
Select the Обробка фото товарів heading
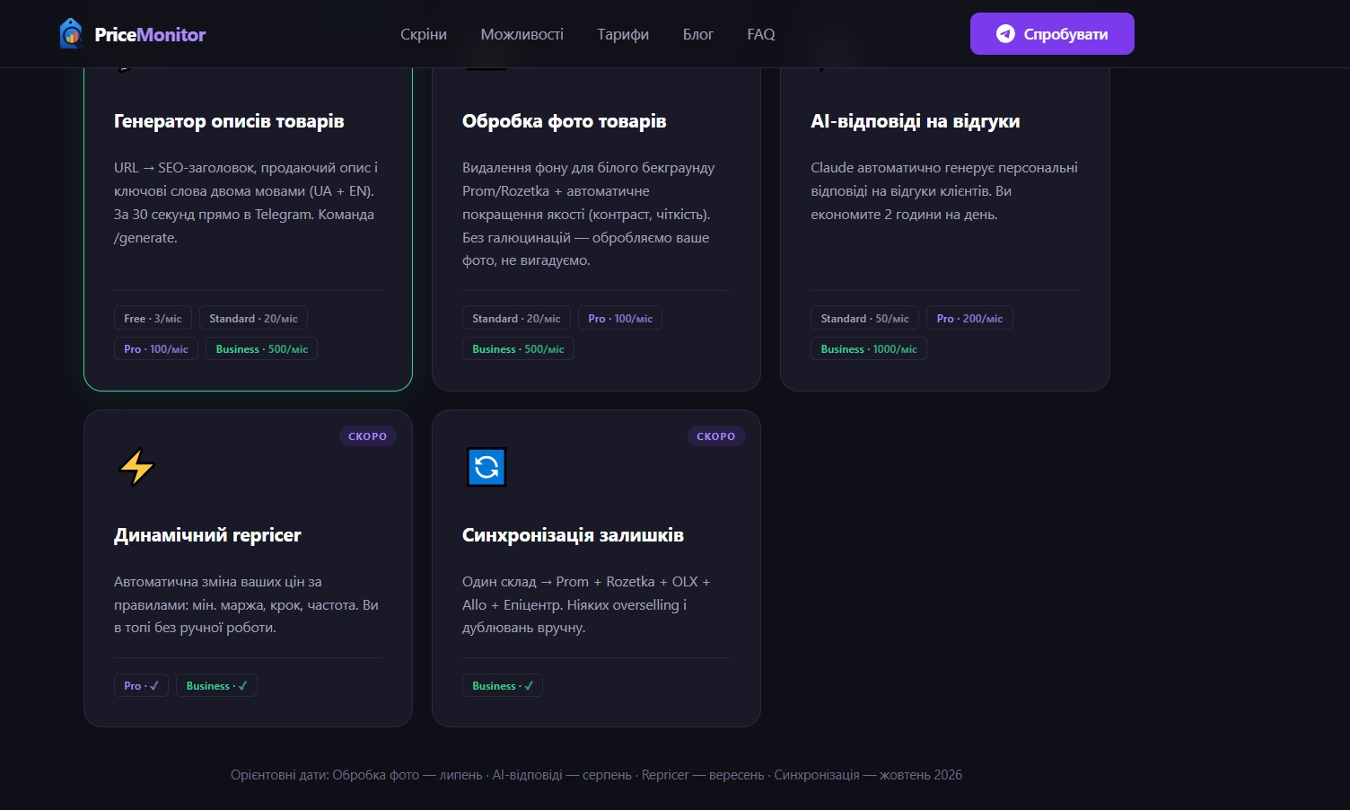click(565, 121)
